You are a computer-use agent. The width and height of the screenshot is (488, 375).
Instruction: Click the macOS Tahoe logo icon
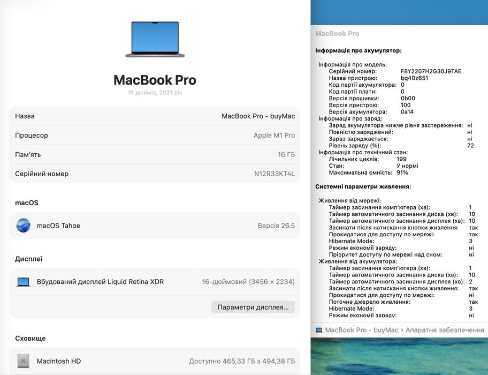tap(24, 226)
